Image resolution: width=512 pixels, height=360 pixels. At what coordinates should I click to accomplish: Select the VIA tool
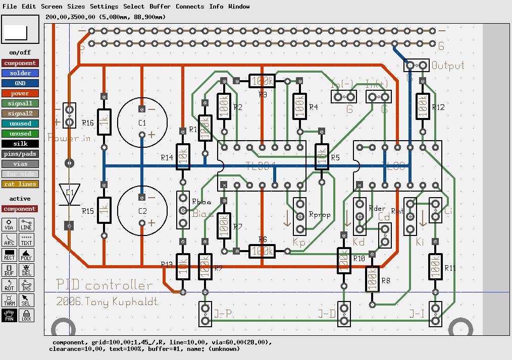(x=9, y=225)
